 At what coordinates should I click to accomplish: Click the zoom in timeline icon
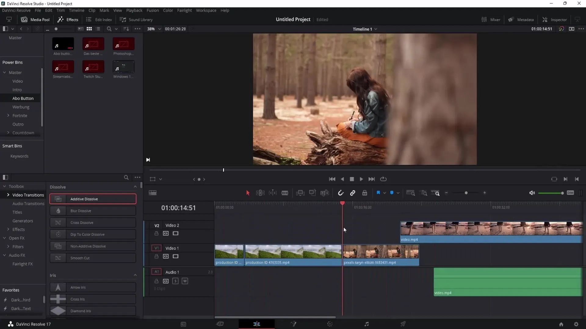coord(485,193)
